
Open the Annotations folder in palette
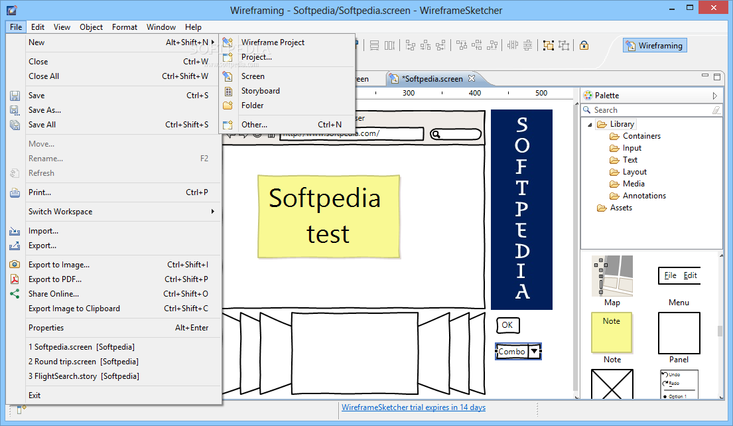point(643,196)
